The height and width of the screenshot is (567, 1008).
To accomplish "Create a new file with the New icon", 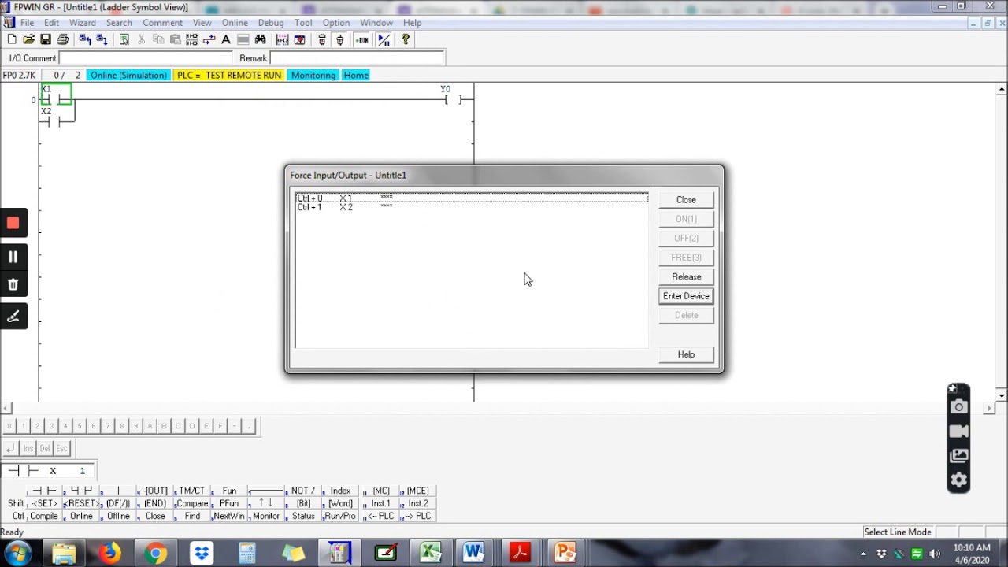I will 11,39.
